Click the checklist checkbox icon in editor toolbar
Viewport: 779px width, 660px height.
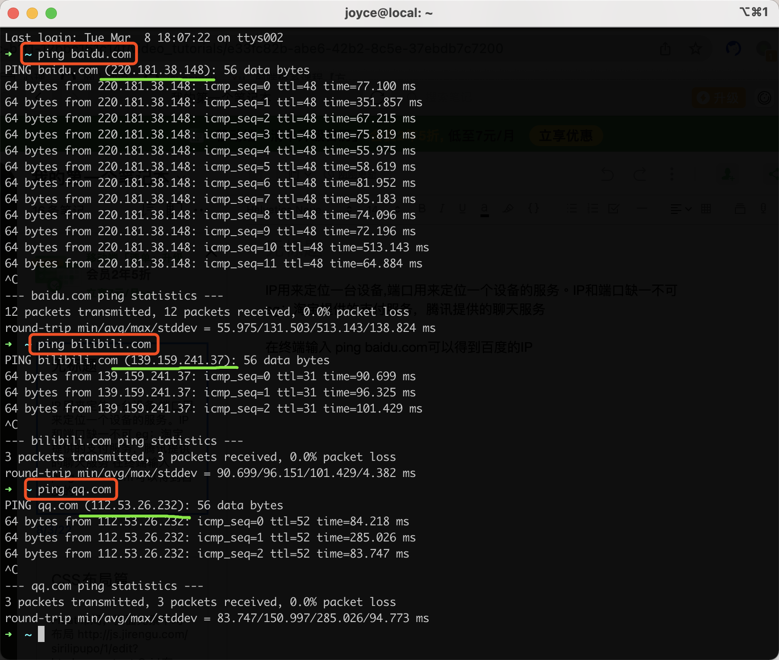point(614,208)
